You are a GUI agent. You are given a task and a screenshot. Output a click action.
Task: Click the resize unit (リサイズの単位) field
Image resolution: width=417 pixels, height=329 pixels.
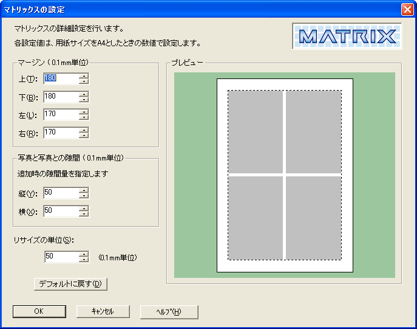(61, 257)
